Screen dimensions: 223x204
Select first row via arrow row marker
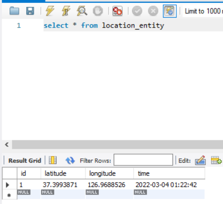pos(8,185)
